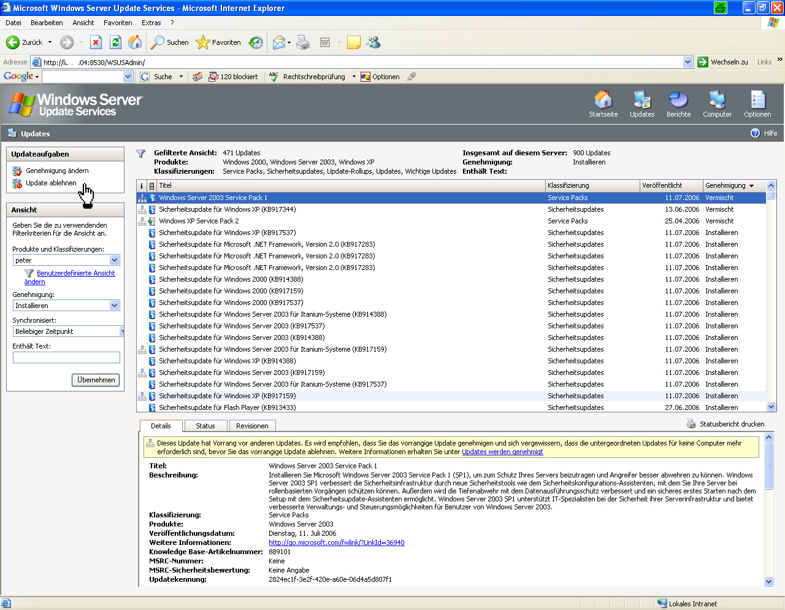The width and height of the screenshot is (785, 610).
Task: Open the Updates werden genehmigt link
Action: click(502, 452)
